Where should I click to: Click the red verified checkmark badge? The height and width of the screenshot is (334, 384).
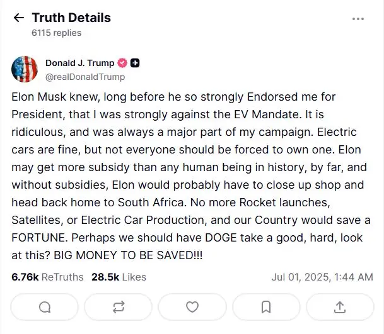tap(123, 63)
